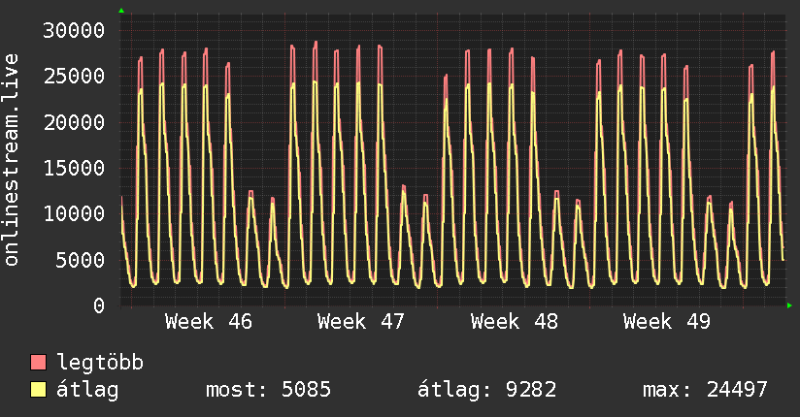Image resolution: width=800 pixels, height=417 pixels.
Task: Click the 'max: 24497' maximum statistic
Action: click(x=705, y=390)
